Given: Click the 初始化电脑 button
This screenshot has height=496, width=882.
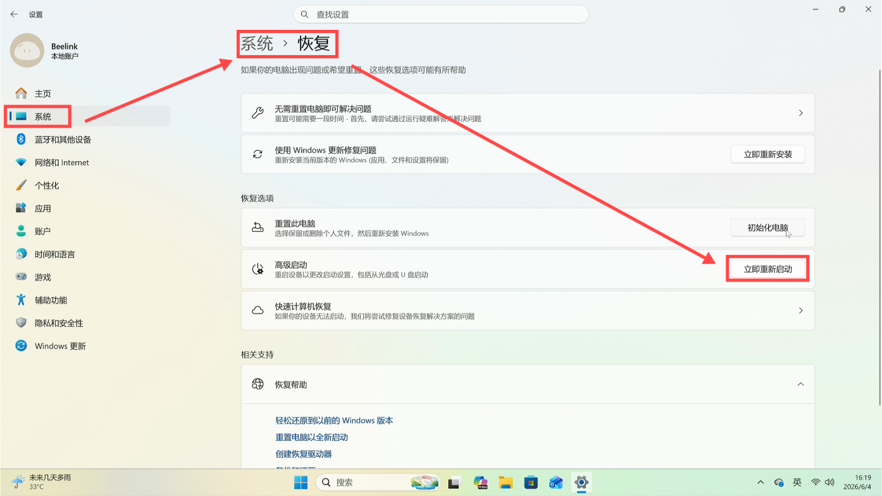Looking at the screenshot, I should 768,228.
